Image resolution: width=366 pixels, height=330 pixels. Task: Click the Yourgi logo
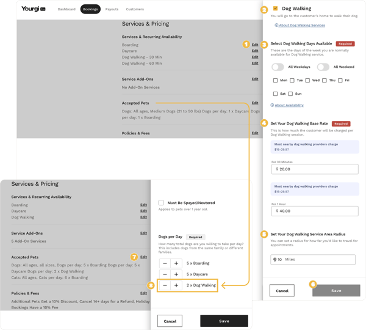(29, 9)
